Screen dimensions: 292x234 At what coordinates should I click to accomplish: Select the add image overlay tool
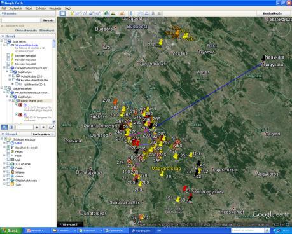coord(91,13)
